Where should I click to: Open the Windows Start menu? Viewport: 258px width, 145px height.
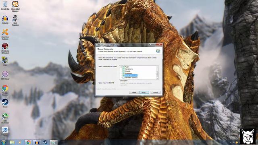point(4,142)
